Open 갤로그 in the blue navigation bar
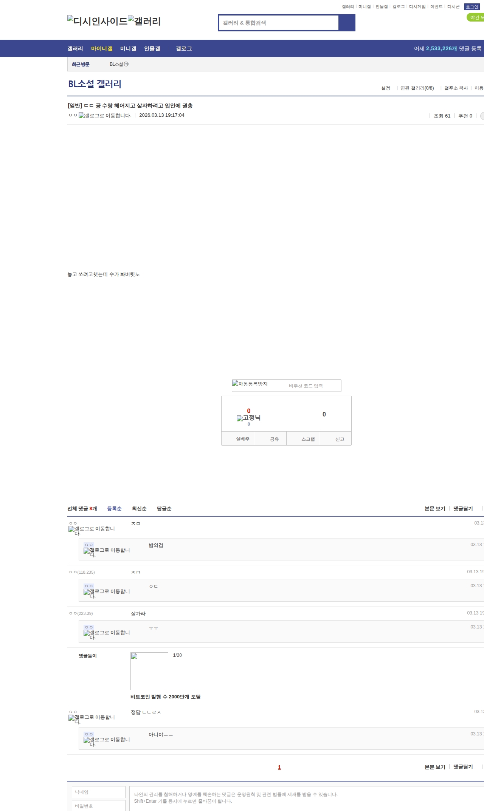Screen dimensions: 484x811 (184, 48)
